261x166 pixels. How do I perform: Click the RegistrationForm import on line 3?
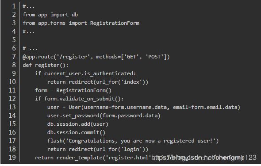115,23
